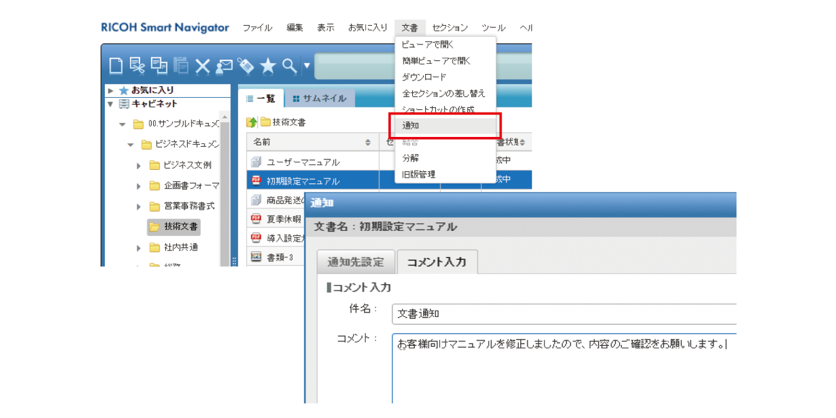The width and height of the screenshot is (836, 418).
Task: Switch to the サムネイル view tab
Action: pos(320,98)
